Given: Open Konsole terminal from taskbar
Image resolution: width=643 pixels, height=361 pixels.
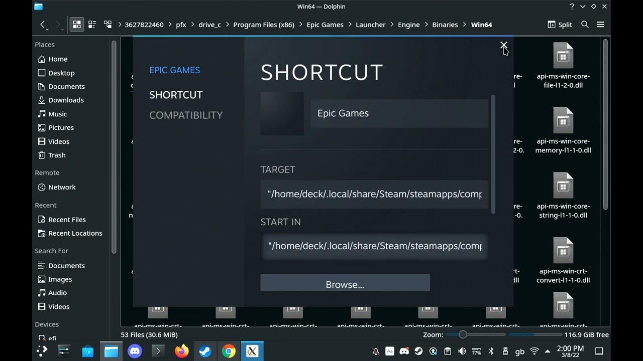Looking at the screenshot, I should [158, 351].
